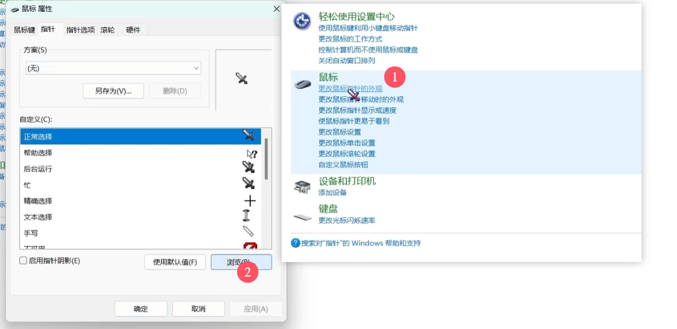
Task: Click 更改光标闪烁速率 link
Action: coord(347,220)
